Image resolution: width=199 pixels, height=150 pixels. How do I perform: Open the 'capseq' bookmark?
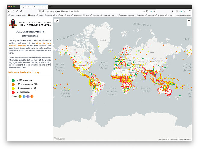(40, 16)
